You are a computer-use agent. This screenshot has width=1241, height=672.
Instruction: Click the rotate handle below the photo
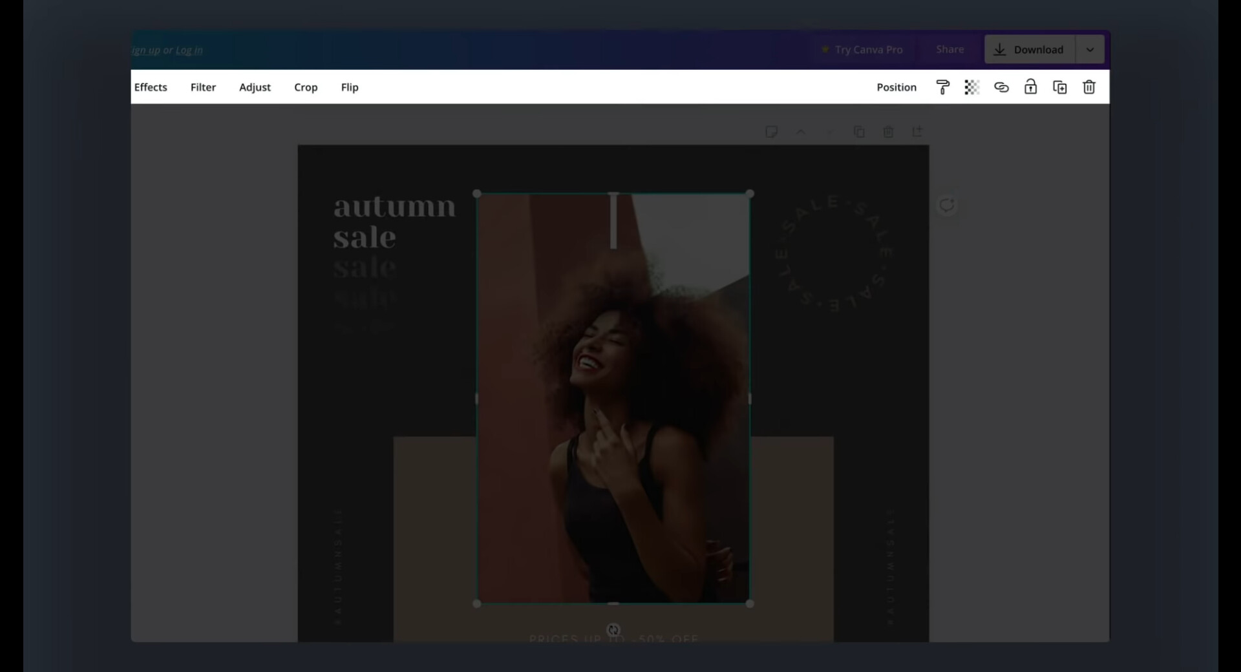(x=613, y=629)
